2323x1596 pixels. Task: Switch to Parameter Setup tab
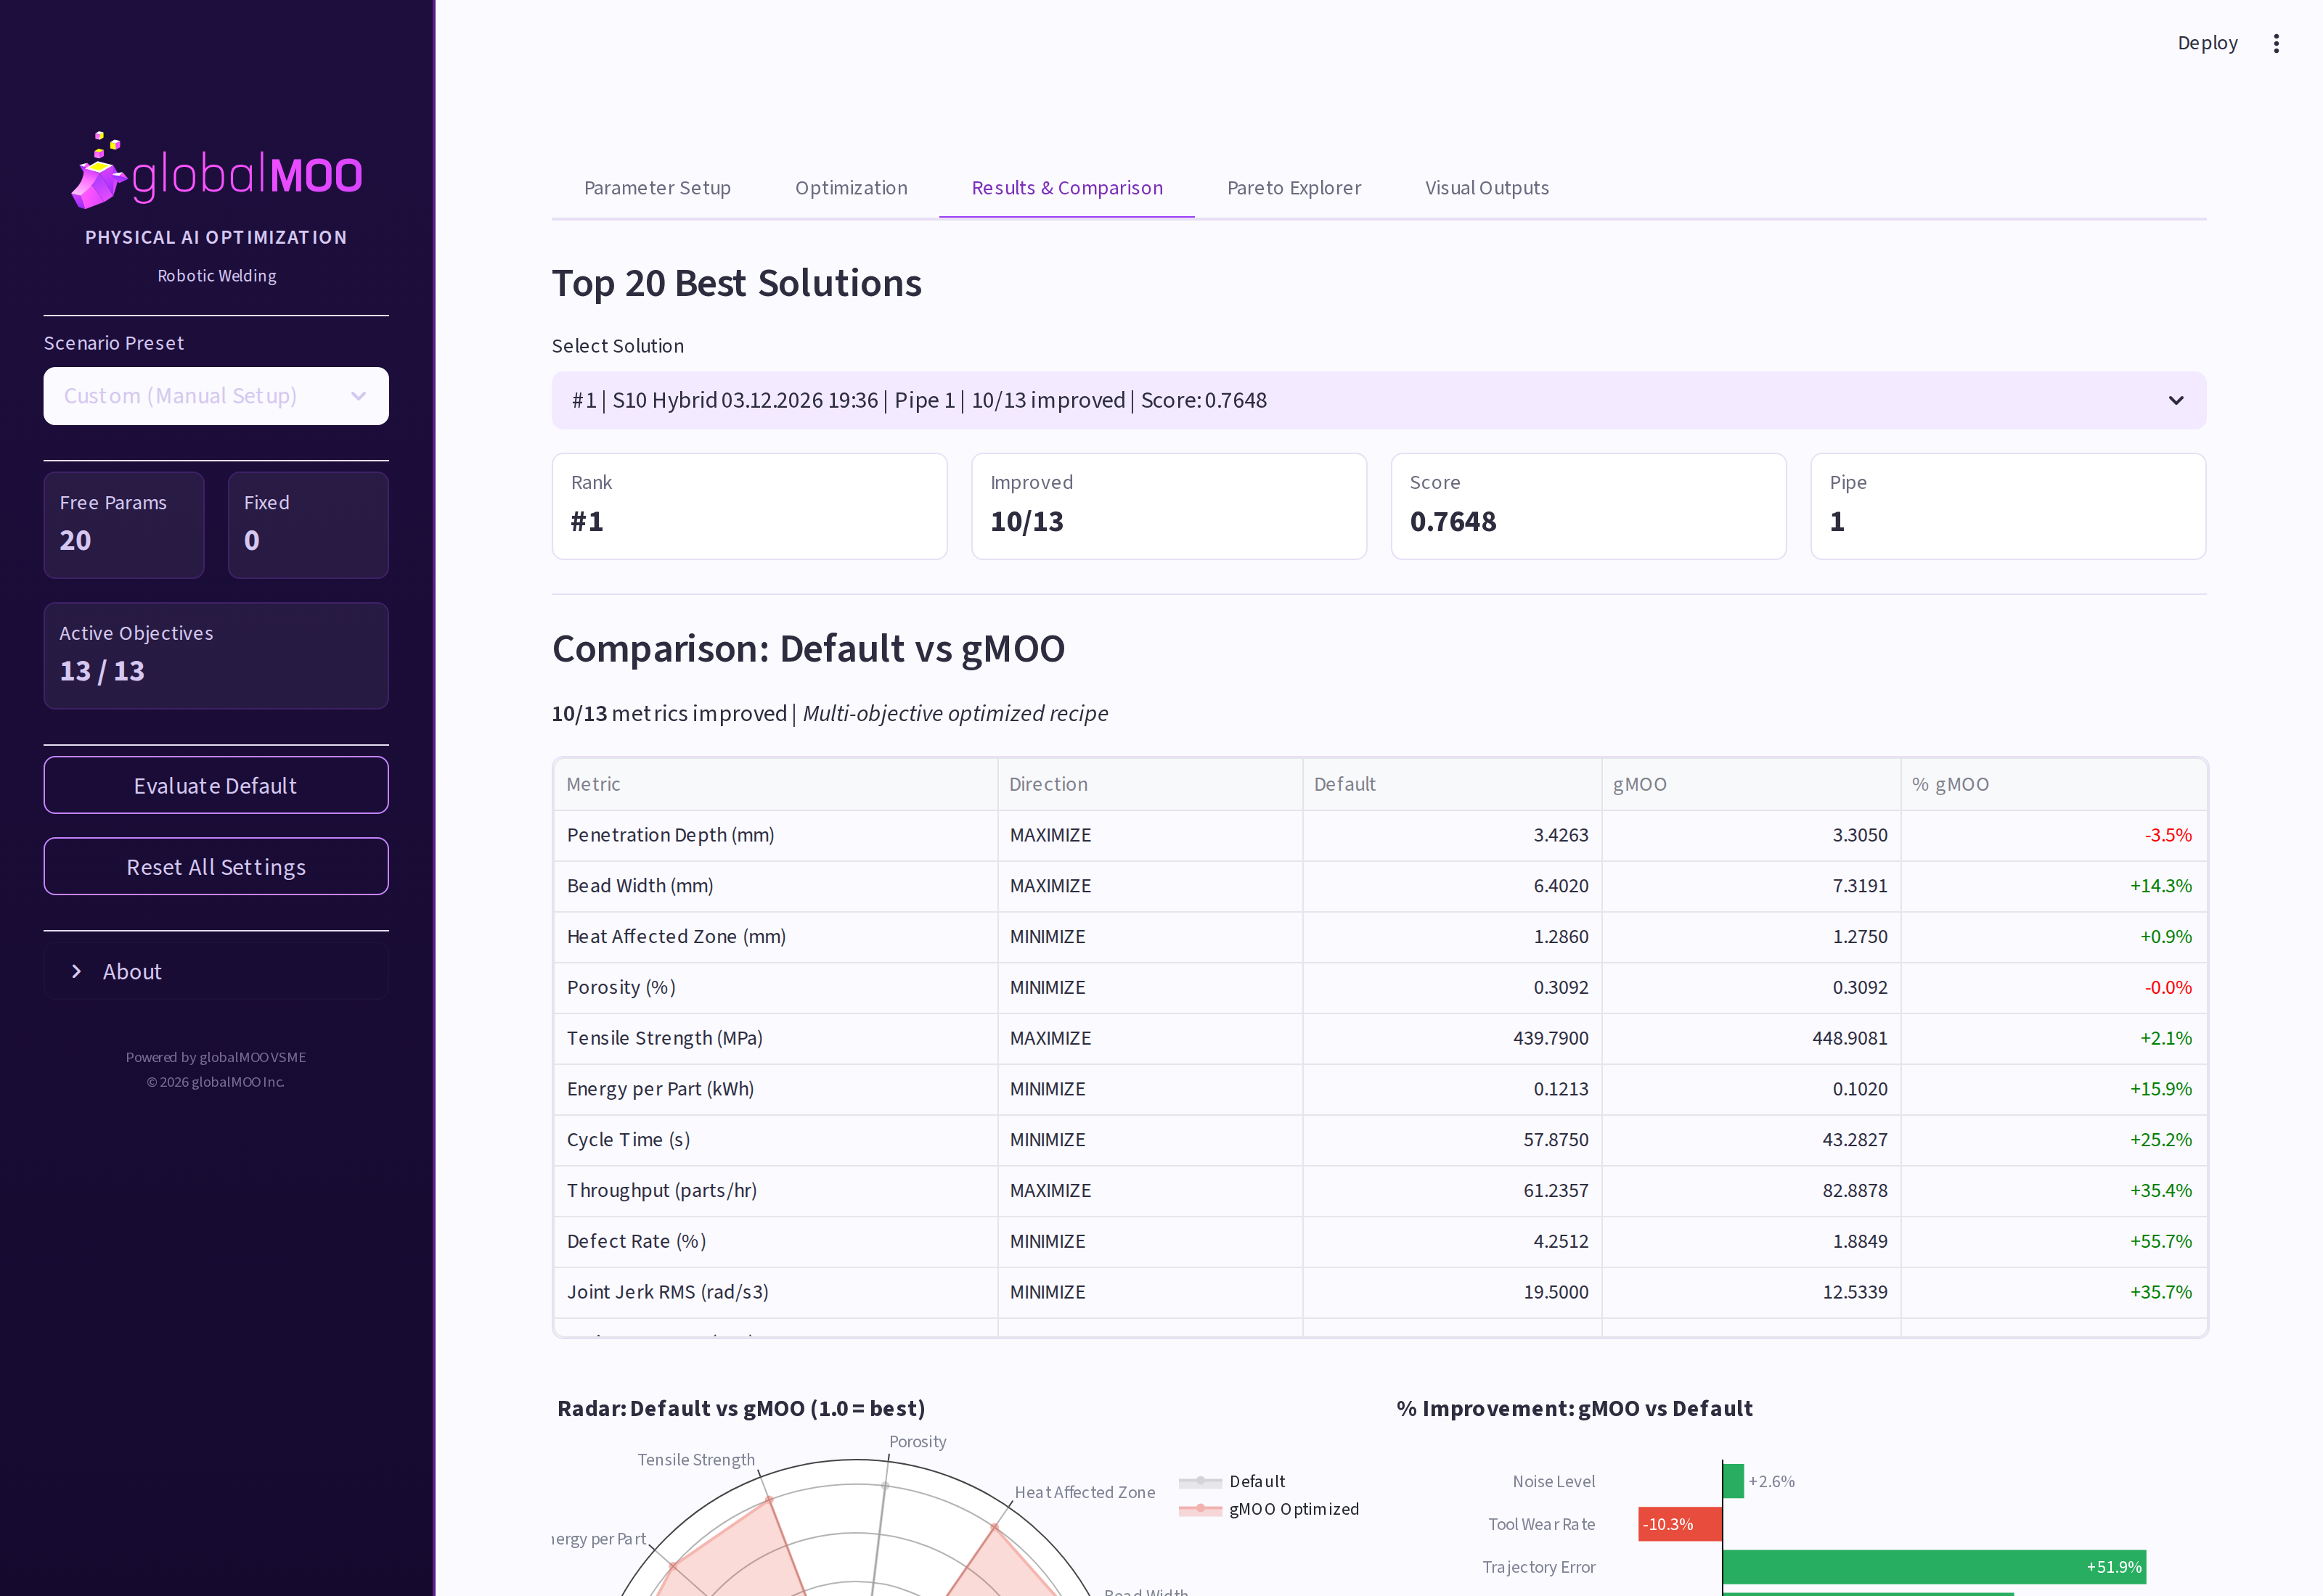pyautogui.click(x=657, y=188)
